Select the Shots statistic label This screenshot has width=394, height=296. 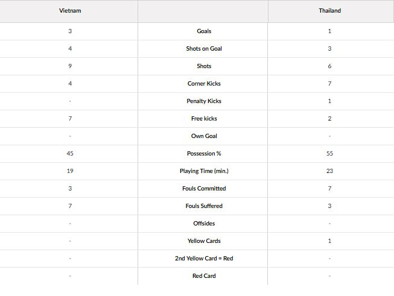(204, 66)
